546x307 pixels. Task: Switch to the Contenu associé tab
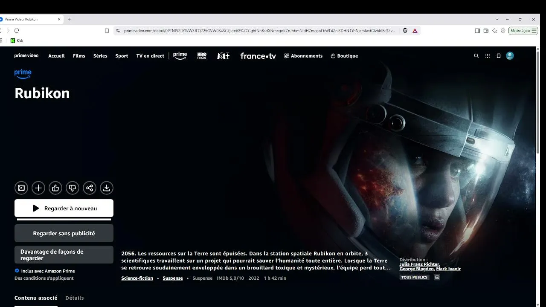pyautogui.click(x=36, y=298)
